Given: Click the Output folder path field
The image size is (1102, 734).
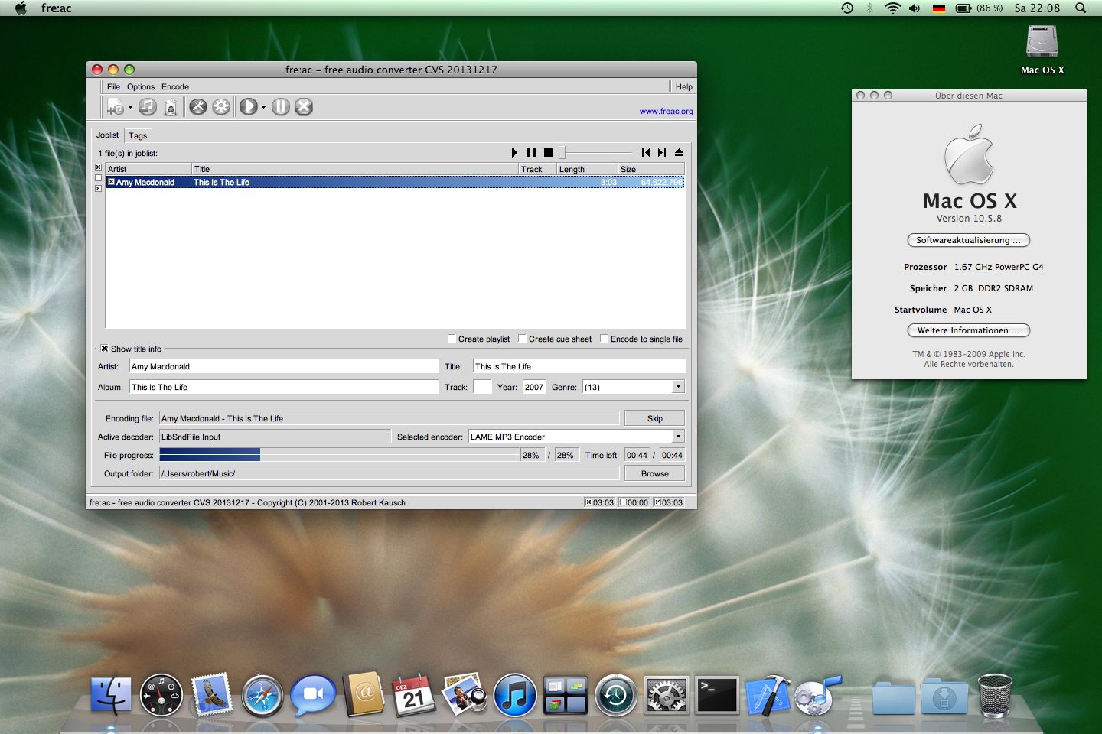Looking at the screenshot, I should click(x=389, y=473).
